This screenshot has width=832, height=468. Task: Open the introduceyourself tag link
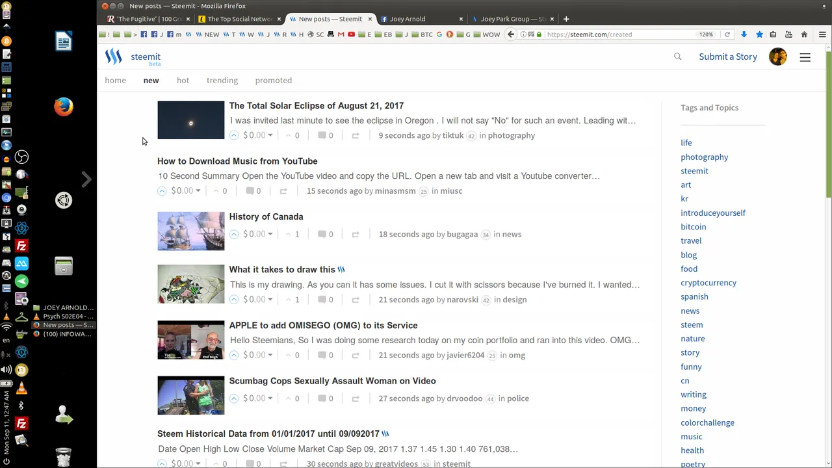pos(713,213)
